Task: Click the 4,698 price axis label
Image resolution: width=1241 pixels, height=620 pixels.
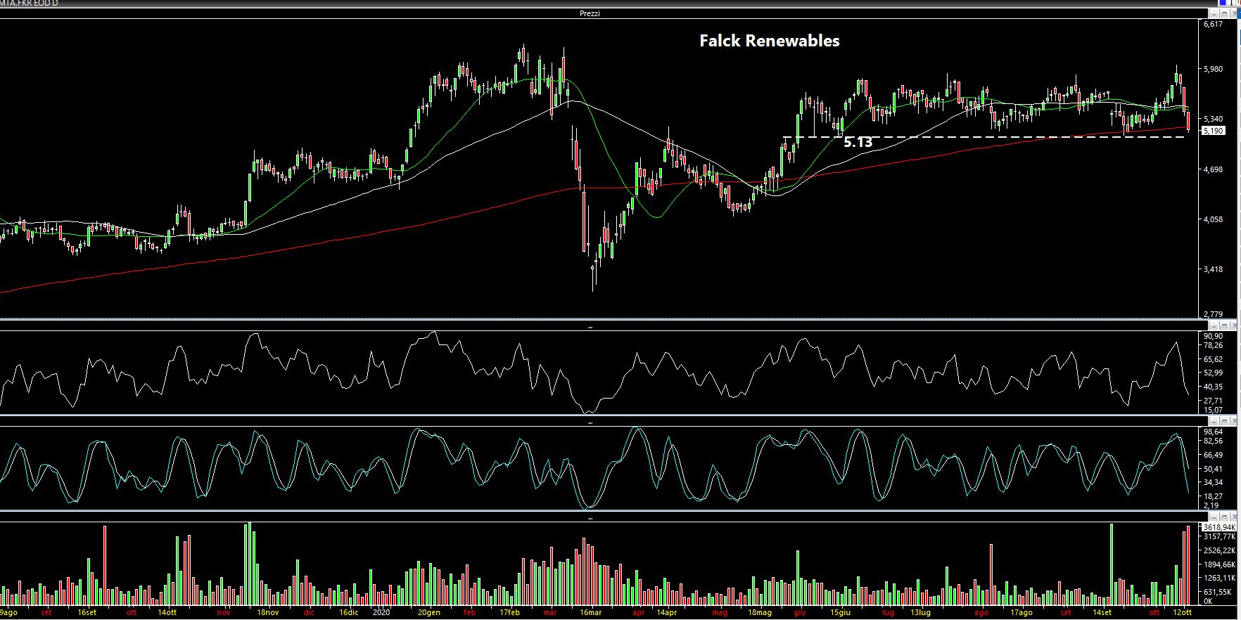Action: [x=1213, y=170]
